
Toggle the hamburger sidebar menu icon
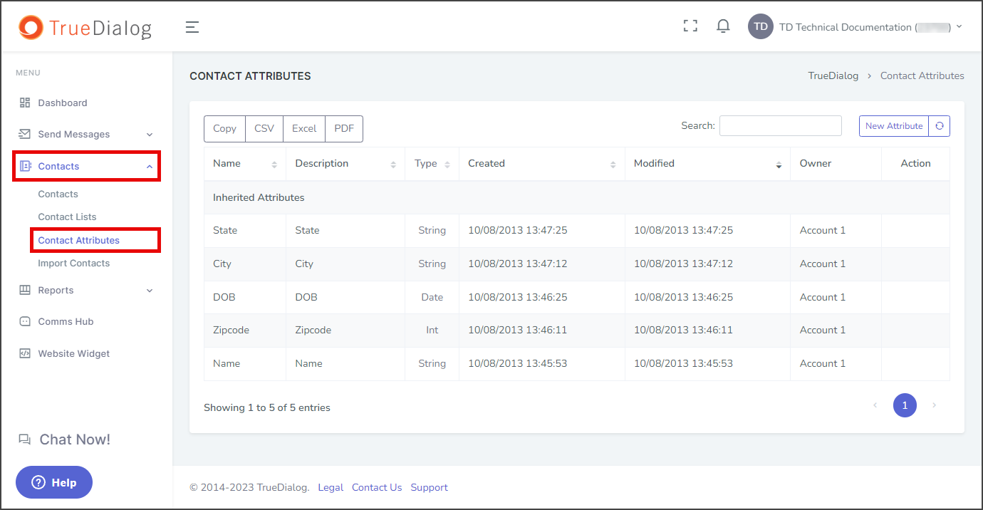192,27
